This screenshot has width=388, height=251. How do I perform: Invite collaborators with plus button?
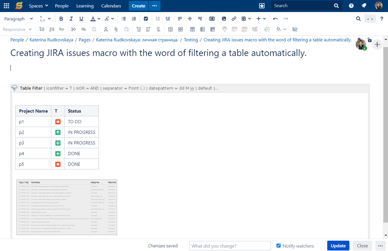point(377,45)
